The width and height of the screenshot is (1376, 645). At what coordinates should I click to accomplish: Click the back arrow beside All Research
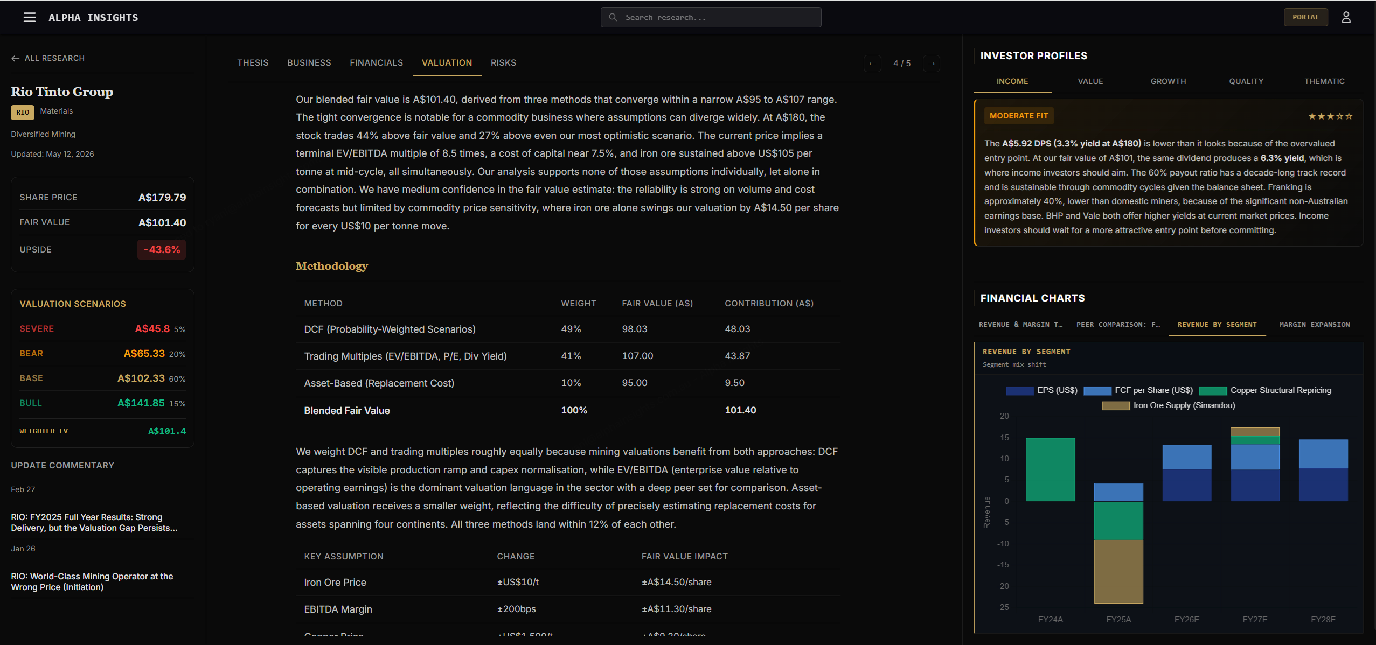[15, 58]
